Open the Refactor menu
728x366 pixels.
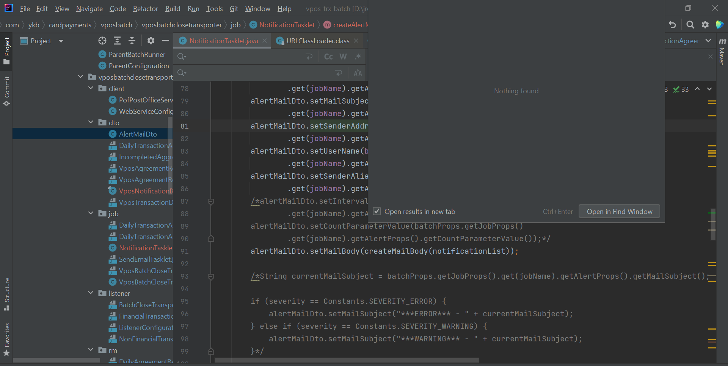click(145, 8)
